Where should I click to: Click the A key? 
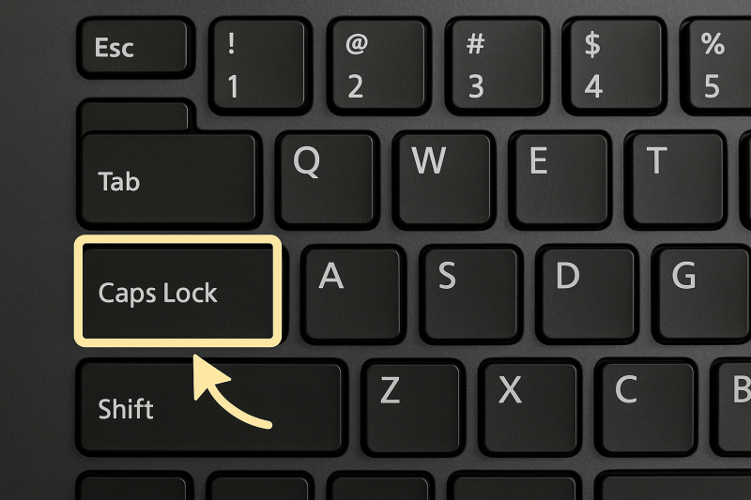pos(354,294)
